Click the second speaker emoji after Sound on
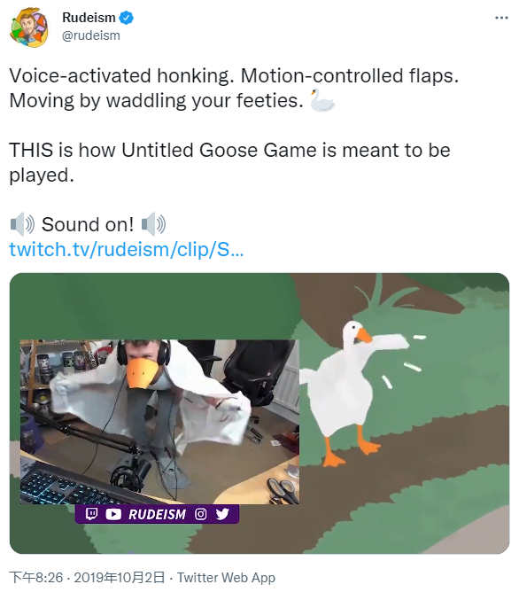The image size is (519, 592). pos(153,224)
